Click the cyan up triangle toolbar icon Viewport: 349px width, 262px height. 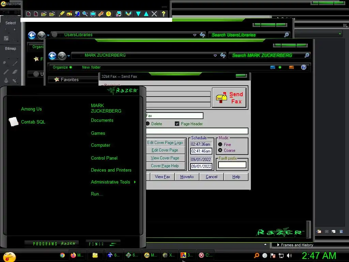[146, 14]
